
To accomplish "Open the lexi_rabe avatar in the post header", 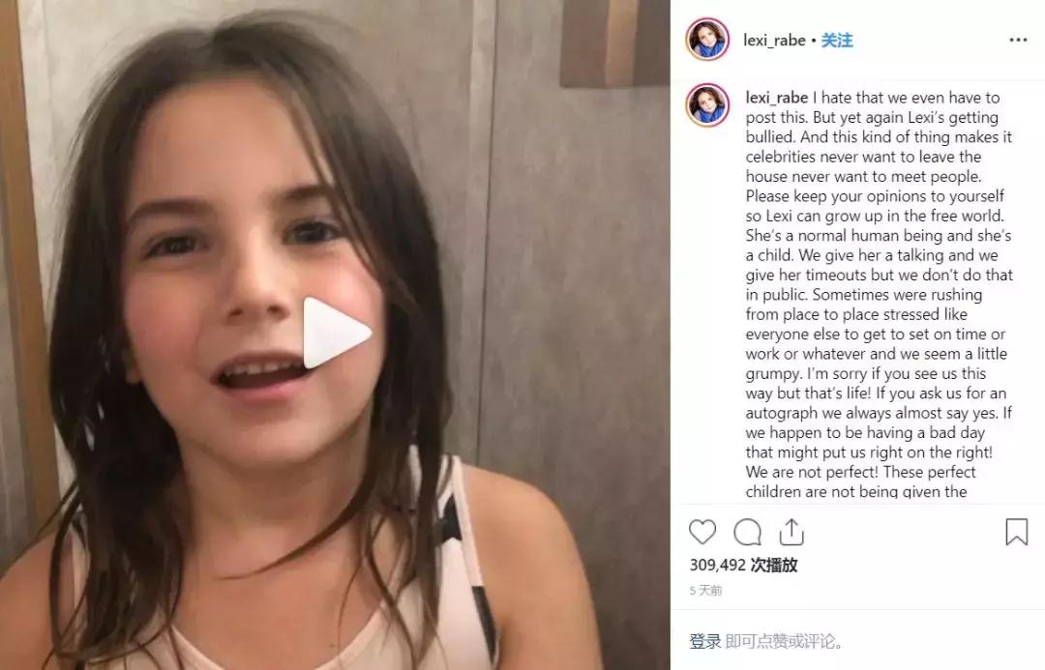I will point(707,40).
